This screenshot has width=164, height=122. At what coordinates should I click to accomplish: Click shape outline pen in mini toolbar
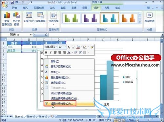85,47
